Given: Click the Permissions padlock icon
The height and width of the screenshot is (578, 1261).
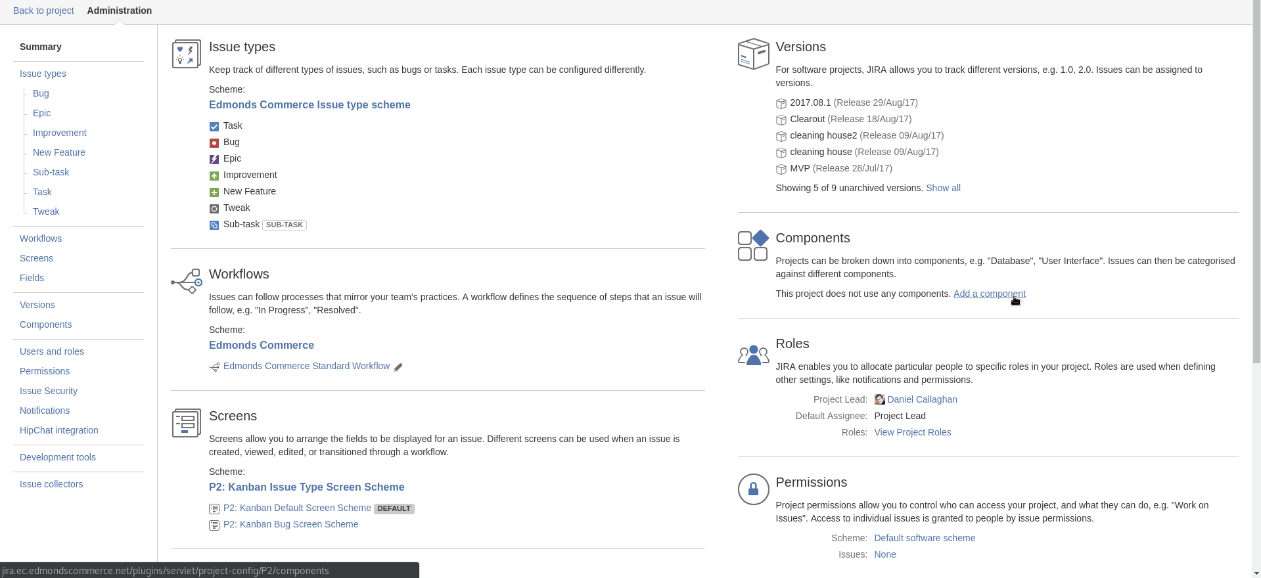Looking at the screenshot, I should (x=754, y=489).
